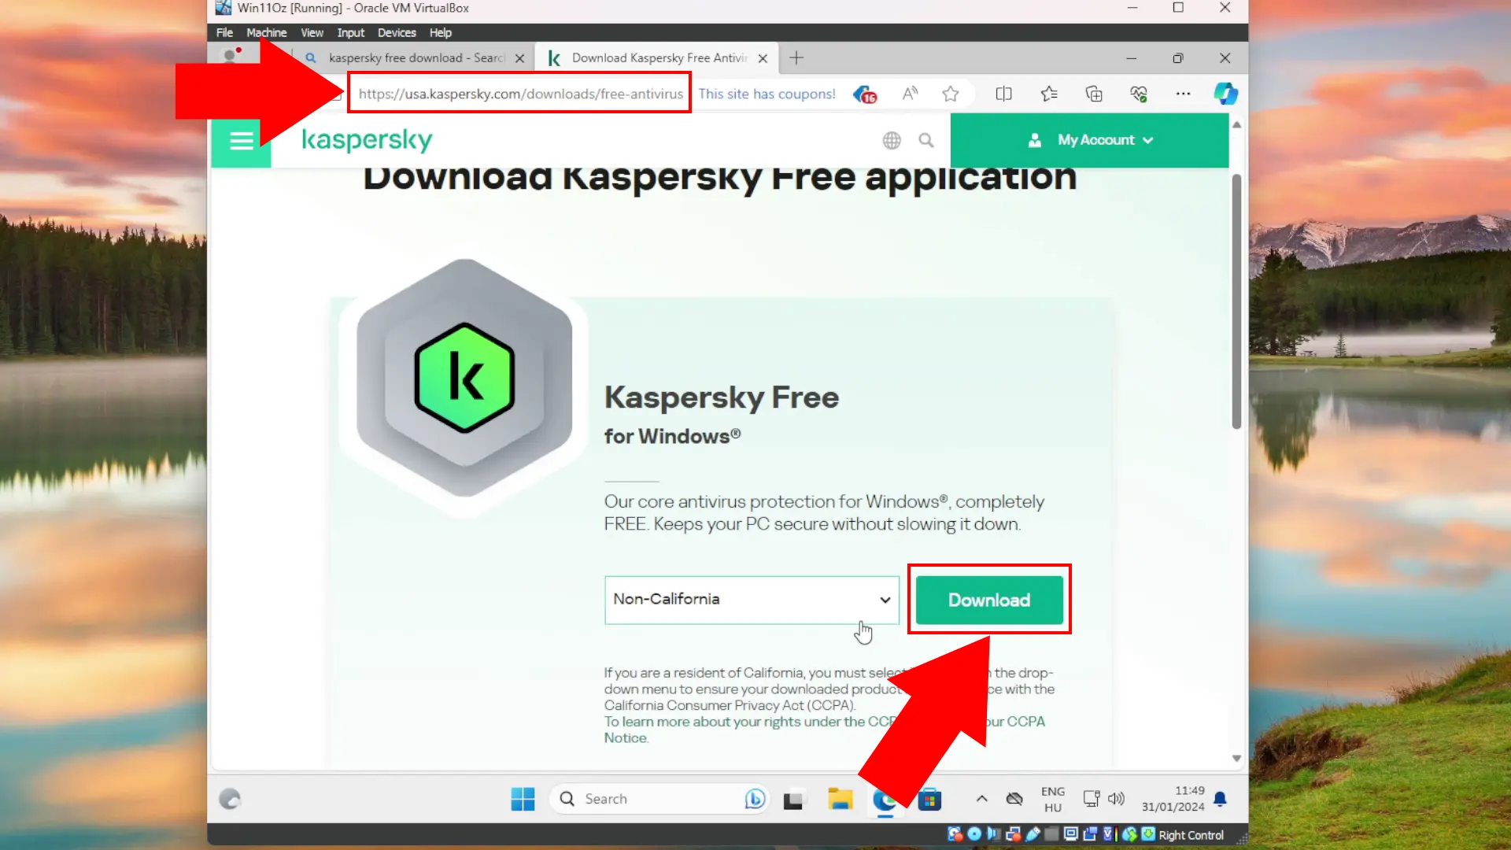Click the Kaspersky globe language icon
Screen dimensions: 1511x850
[x=892, y=140]
